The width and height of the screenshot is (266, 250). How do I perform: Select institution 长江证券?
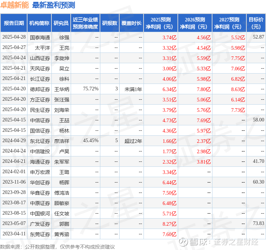click(40, 79)
